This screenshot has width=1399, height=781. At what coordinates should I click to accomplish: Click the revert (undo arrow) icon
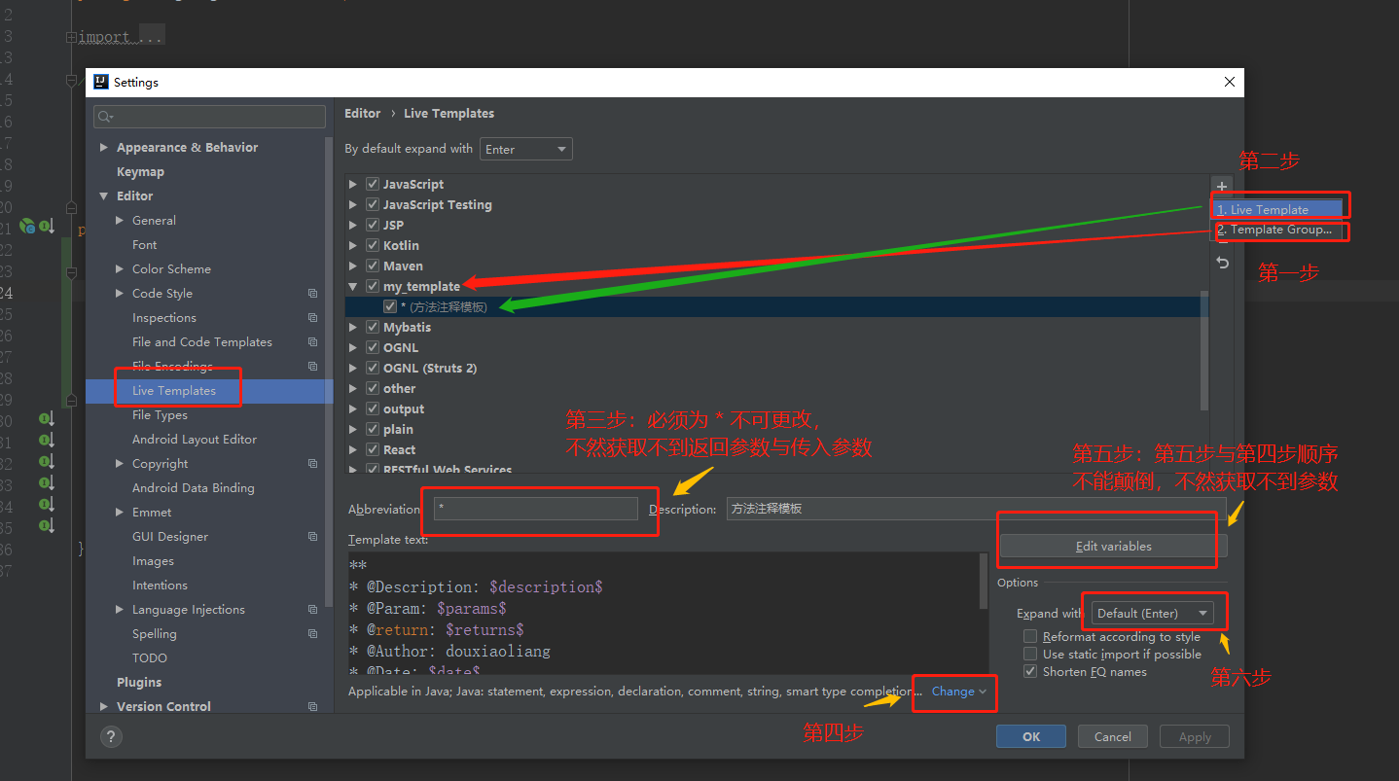1223,263
